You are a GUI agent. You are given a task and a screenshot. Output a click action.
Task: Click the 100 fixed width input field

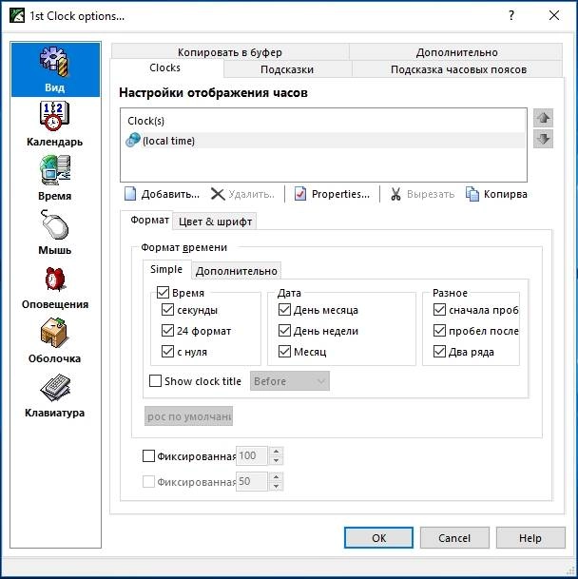coord(252,455)
